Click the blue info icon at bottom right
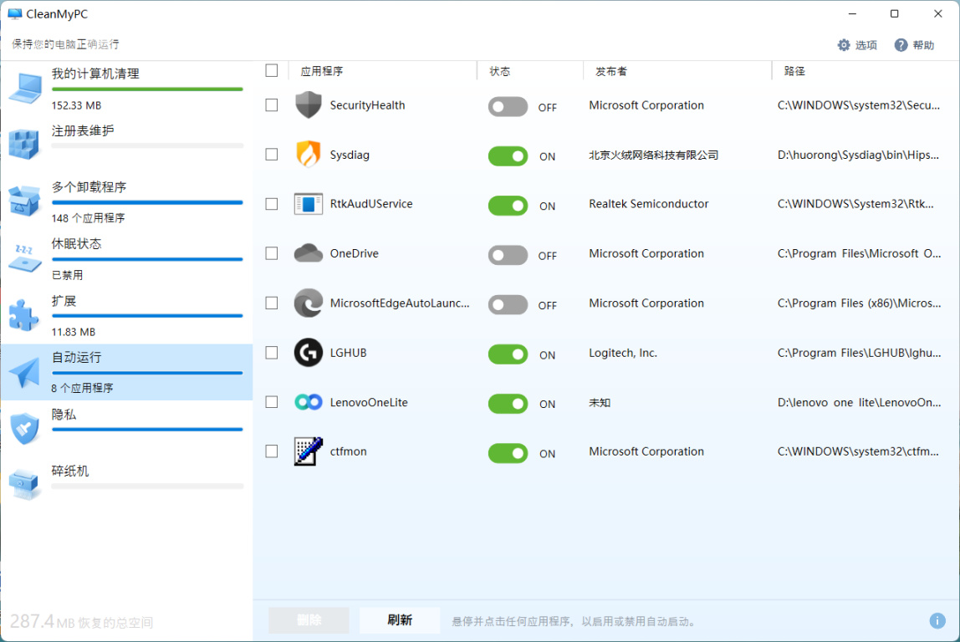This screenshot has height=642, width=960. 937,620
